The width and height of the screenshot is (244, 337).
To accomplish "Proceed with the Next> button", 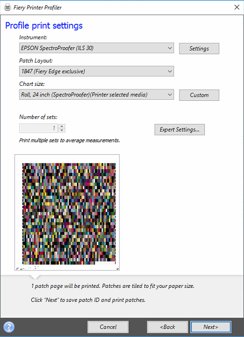I will click(x=211, y=327).
